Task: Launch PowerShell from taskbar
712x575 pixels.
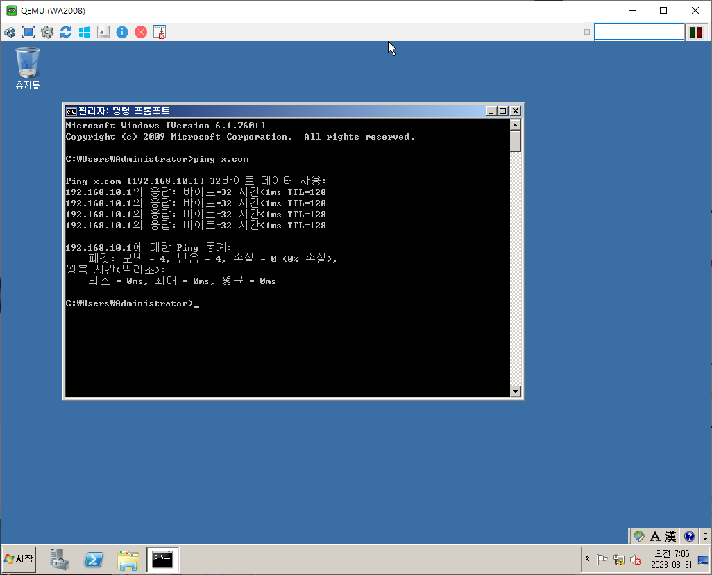Action: pyautogui.click(x=94, y=560)
